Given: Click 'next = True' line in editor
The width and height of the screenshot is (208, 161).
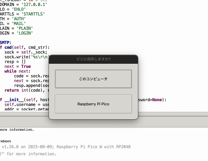Looking at the screenshot, I should point(18,67).
